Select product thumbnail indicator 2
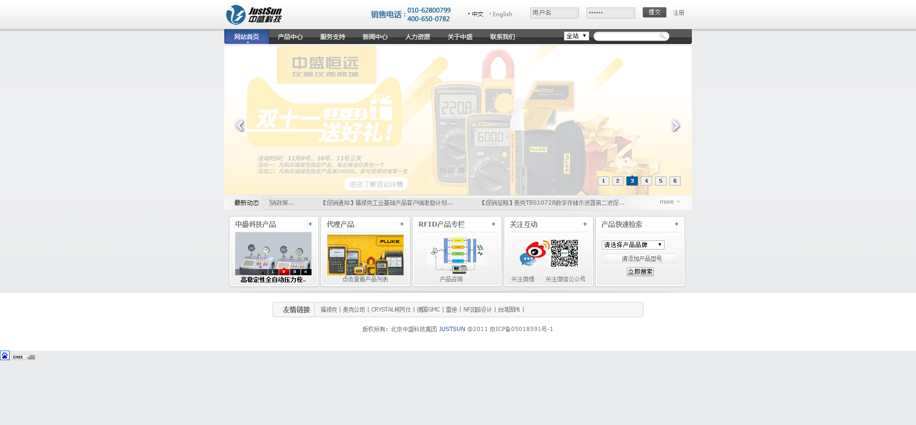Screen dimensions: 916x425 point(284,272)
